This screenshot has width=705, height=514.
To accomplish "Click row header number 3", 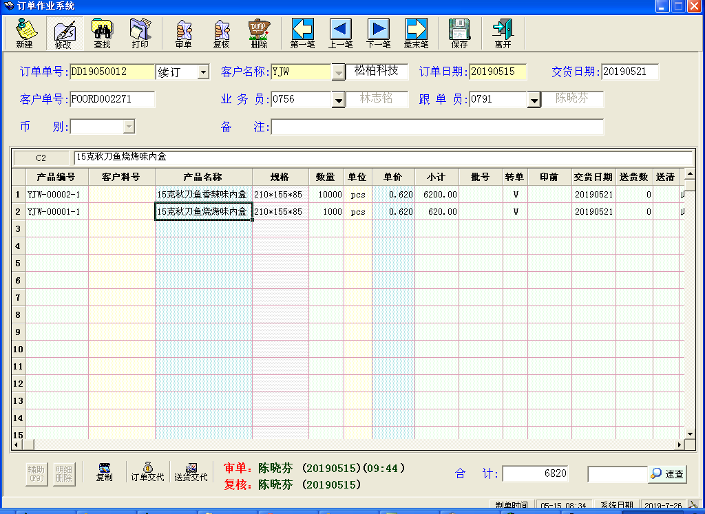I will tap(19, 228).
